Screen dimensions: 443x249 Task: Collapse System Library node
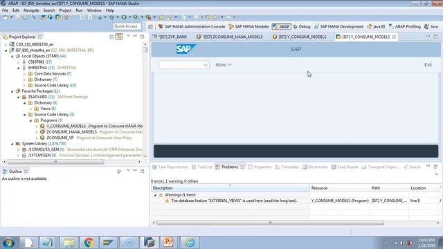point(12,144)
